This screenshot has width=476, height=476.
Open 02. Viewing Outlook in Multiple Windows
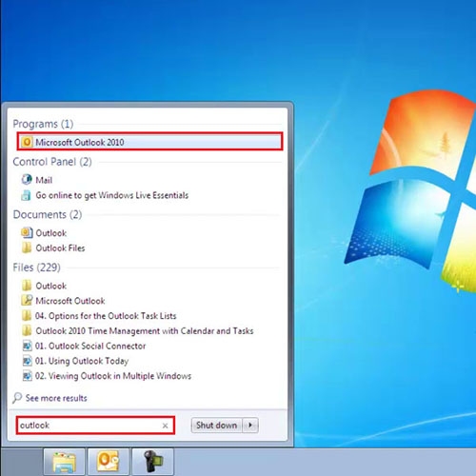pos(113,376)
